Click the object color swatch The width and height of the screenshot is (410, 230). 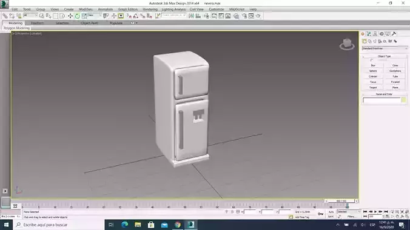pos(404,100)
